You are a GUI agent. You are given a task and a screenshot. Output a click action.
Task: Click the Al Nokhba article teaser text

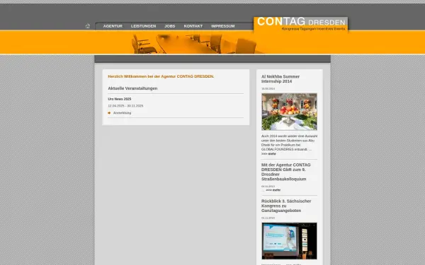[289, 143]
